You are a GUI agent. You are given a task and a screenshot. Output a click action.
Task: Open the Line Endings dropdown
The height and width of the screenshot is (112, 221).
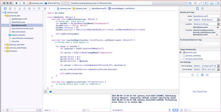(x=206, y=70)
